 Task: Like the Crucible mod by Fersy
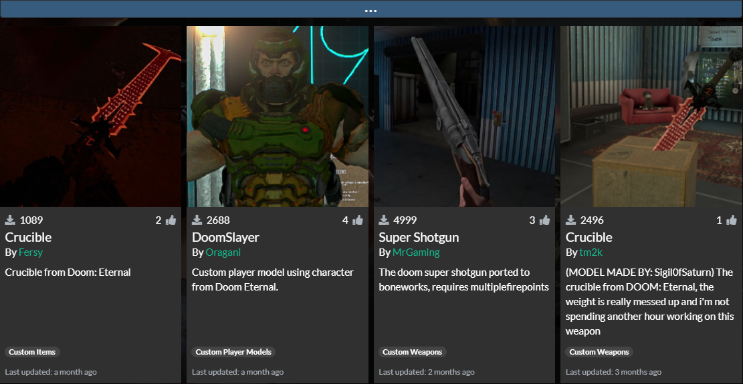click(x=171, y=220)
